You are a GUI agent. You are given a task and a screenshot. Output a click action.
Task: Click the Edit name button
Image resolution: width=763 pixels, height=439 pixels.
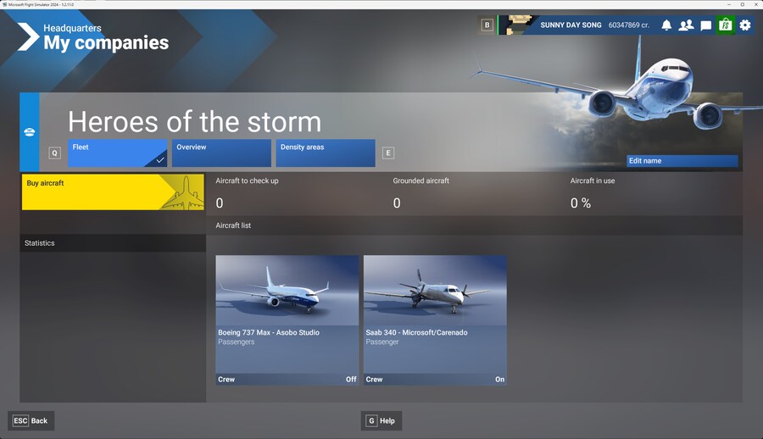coord(682,161)
